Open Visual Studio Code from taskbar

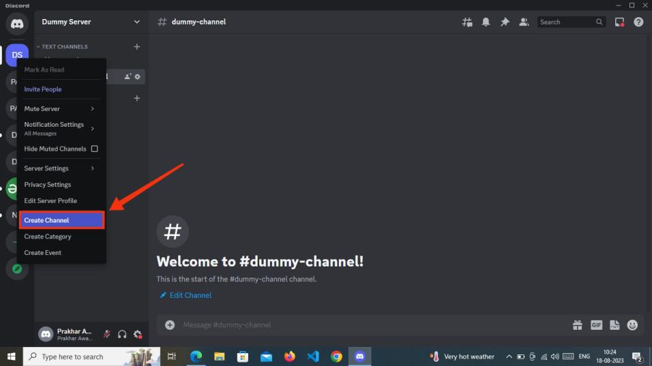(312, 356)
